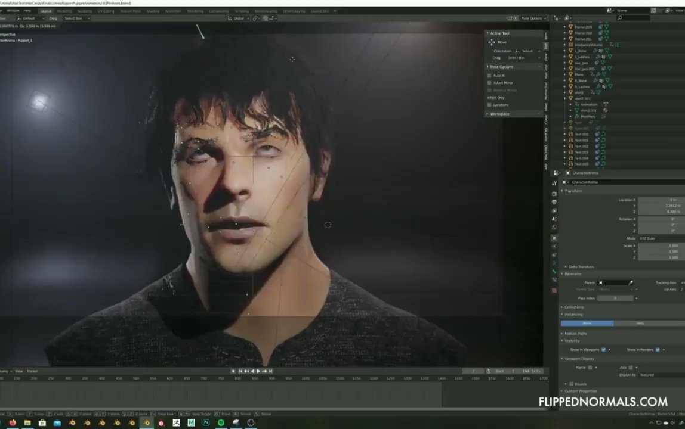Open Photoshop from the taskbar
Viewport: 685px width, 429px height.
[206, 422]
